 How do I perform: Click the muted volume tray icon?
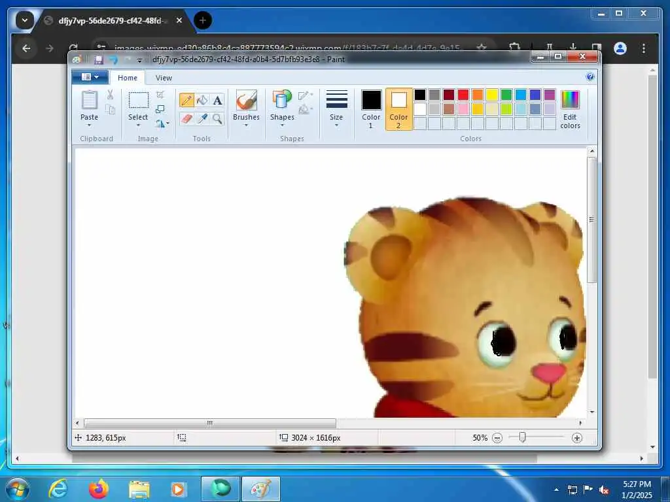[x=604, y=490]
